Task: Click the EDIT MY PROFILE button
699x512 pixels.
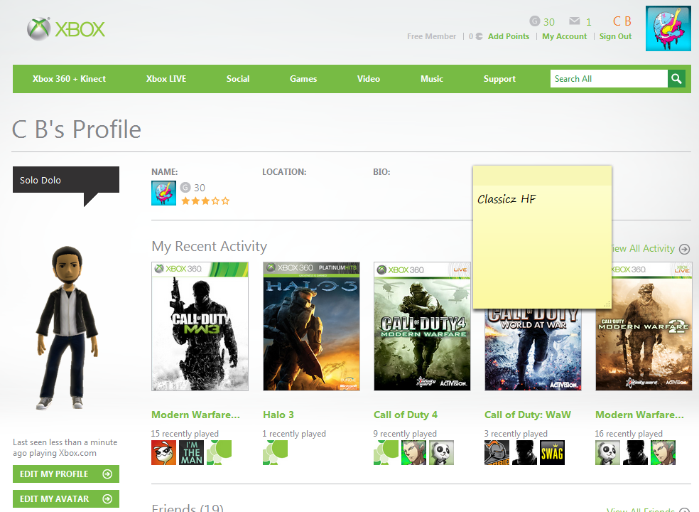Action: (x=66, y=474)
